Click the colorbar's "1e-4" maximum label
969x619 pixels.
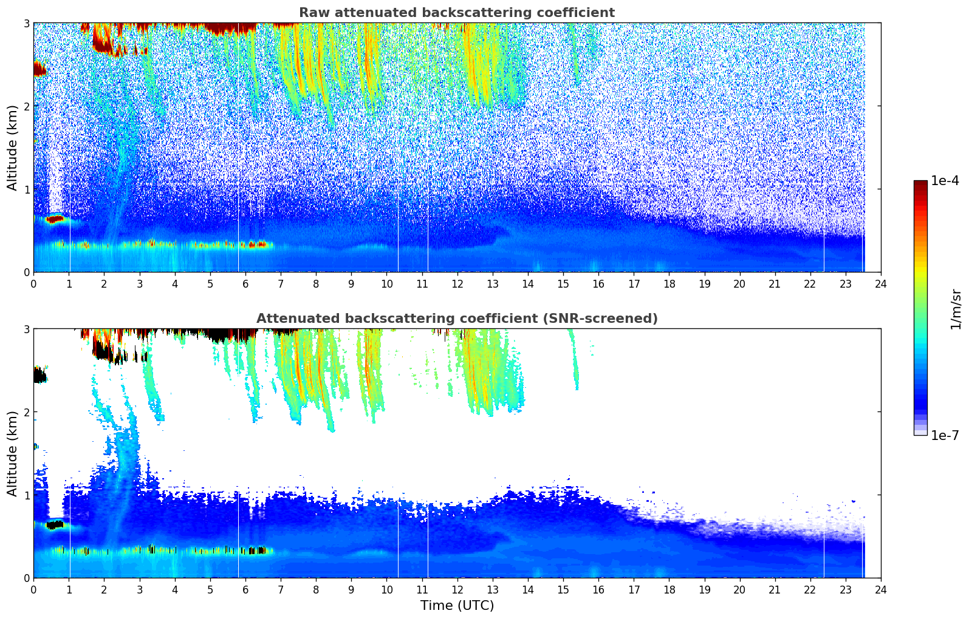pos(945,181)
